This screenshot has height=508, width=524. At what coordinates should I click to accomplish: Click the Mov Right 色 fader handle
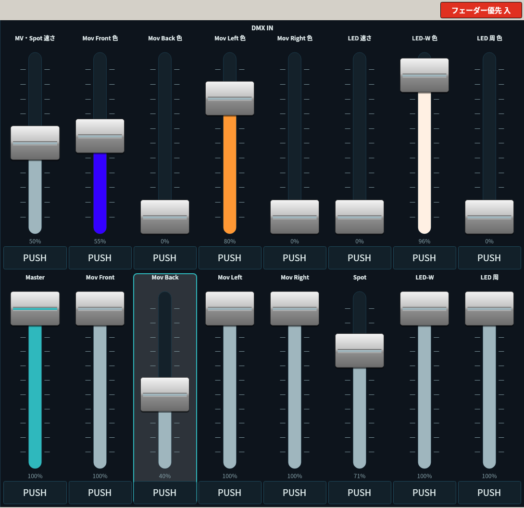(294, 217)
